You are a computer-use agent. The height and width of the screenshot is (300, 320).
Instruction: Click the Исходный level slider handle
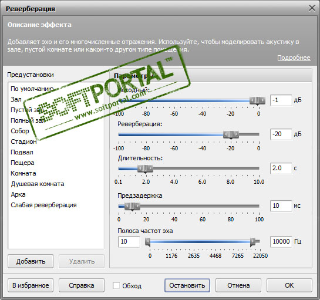pos(257,100)
